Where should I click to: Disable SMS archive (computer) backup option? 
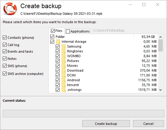click(x=5, y=74)
